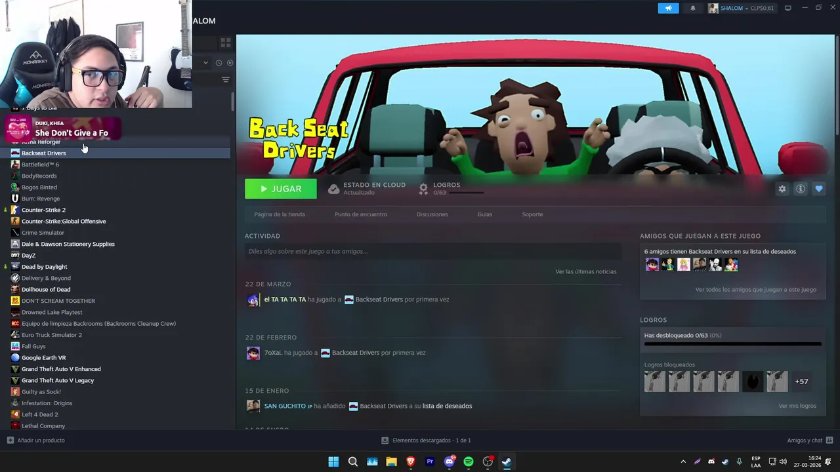Open the Windows Start menu
840x472 pixels.
(333, 462)
